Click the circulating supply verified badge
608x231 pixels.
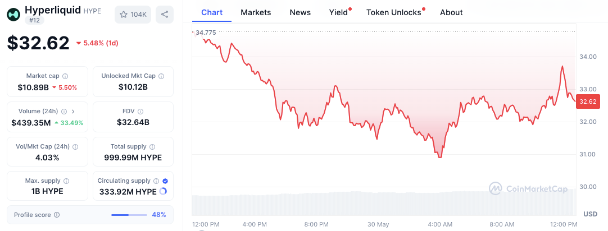[x=165, y=181]
